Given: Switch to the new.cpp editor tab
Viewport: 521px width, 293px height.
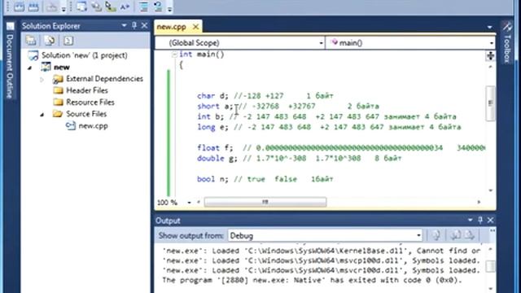Looking at the screenshot, I should point(172,27).
